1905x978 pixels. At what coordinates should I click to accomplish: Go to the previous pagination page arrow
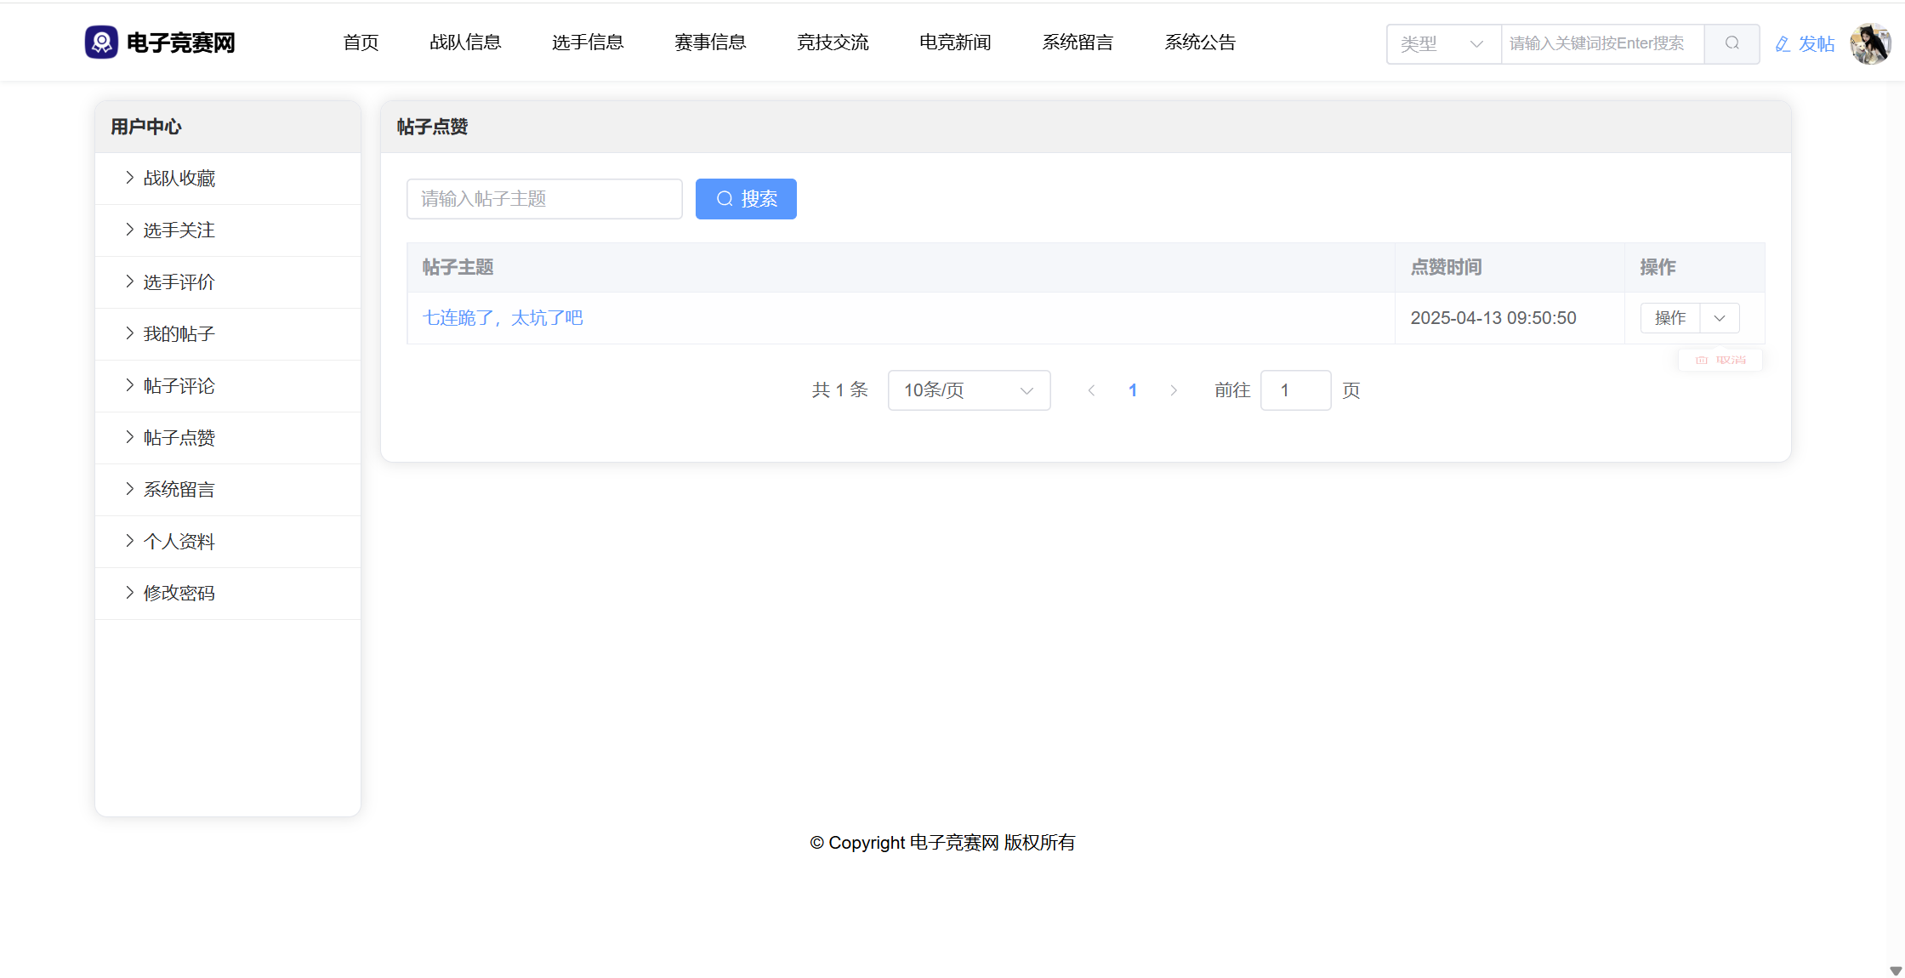[x=1091, y=390]
